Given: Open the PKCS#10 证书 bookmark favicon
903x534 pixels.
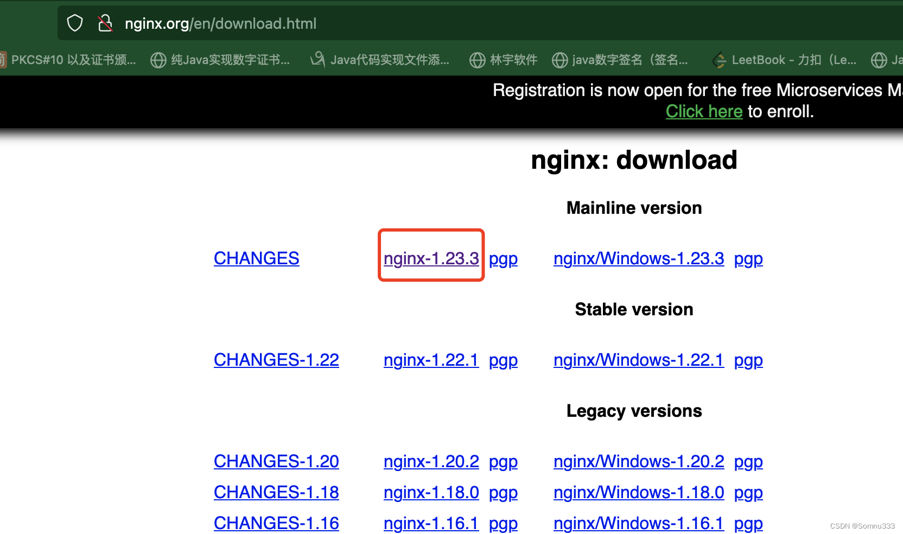Looking at the screenshot, I should click(3, 60).
